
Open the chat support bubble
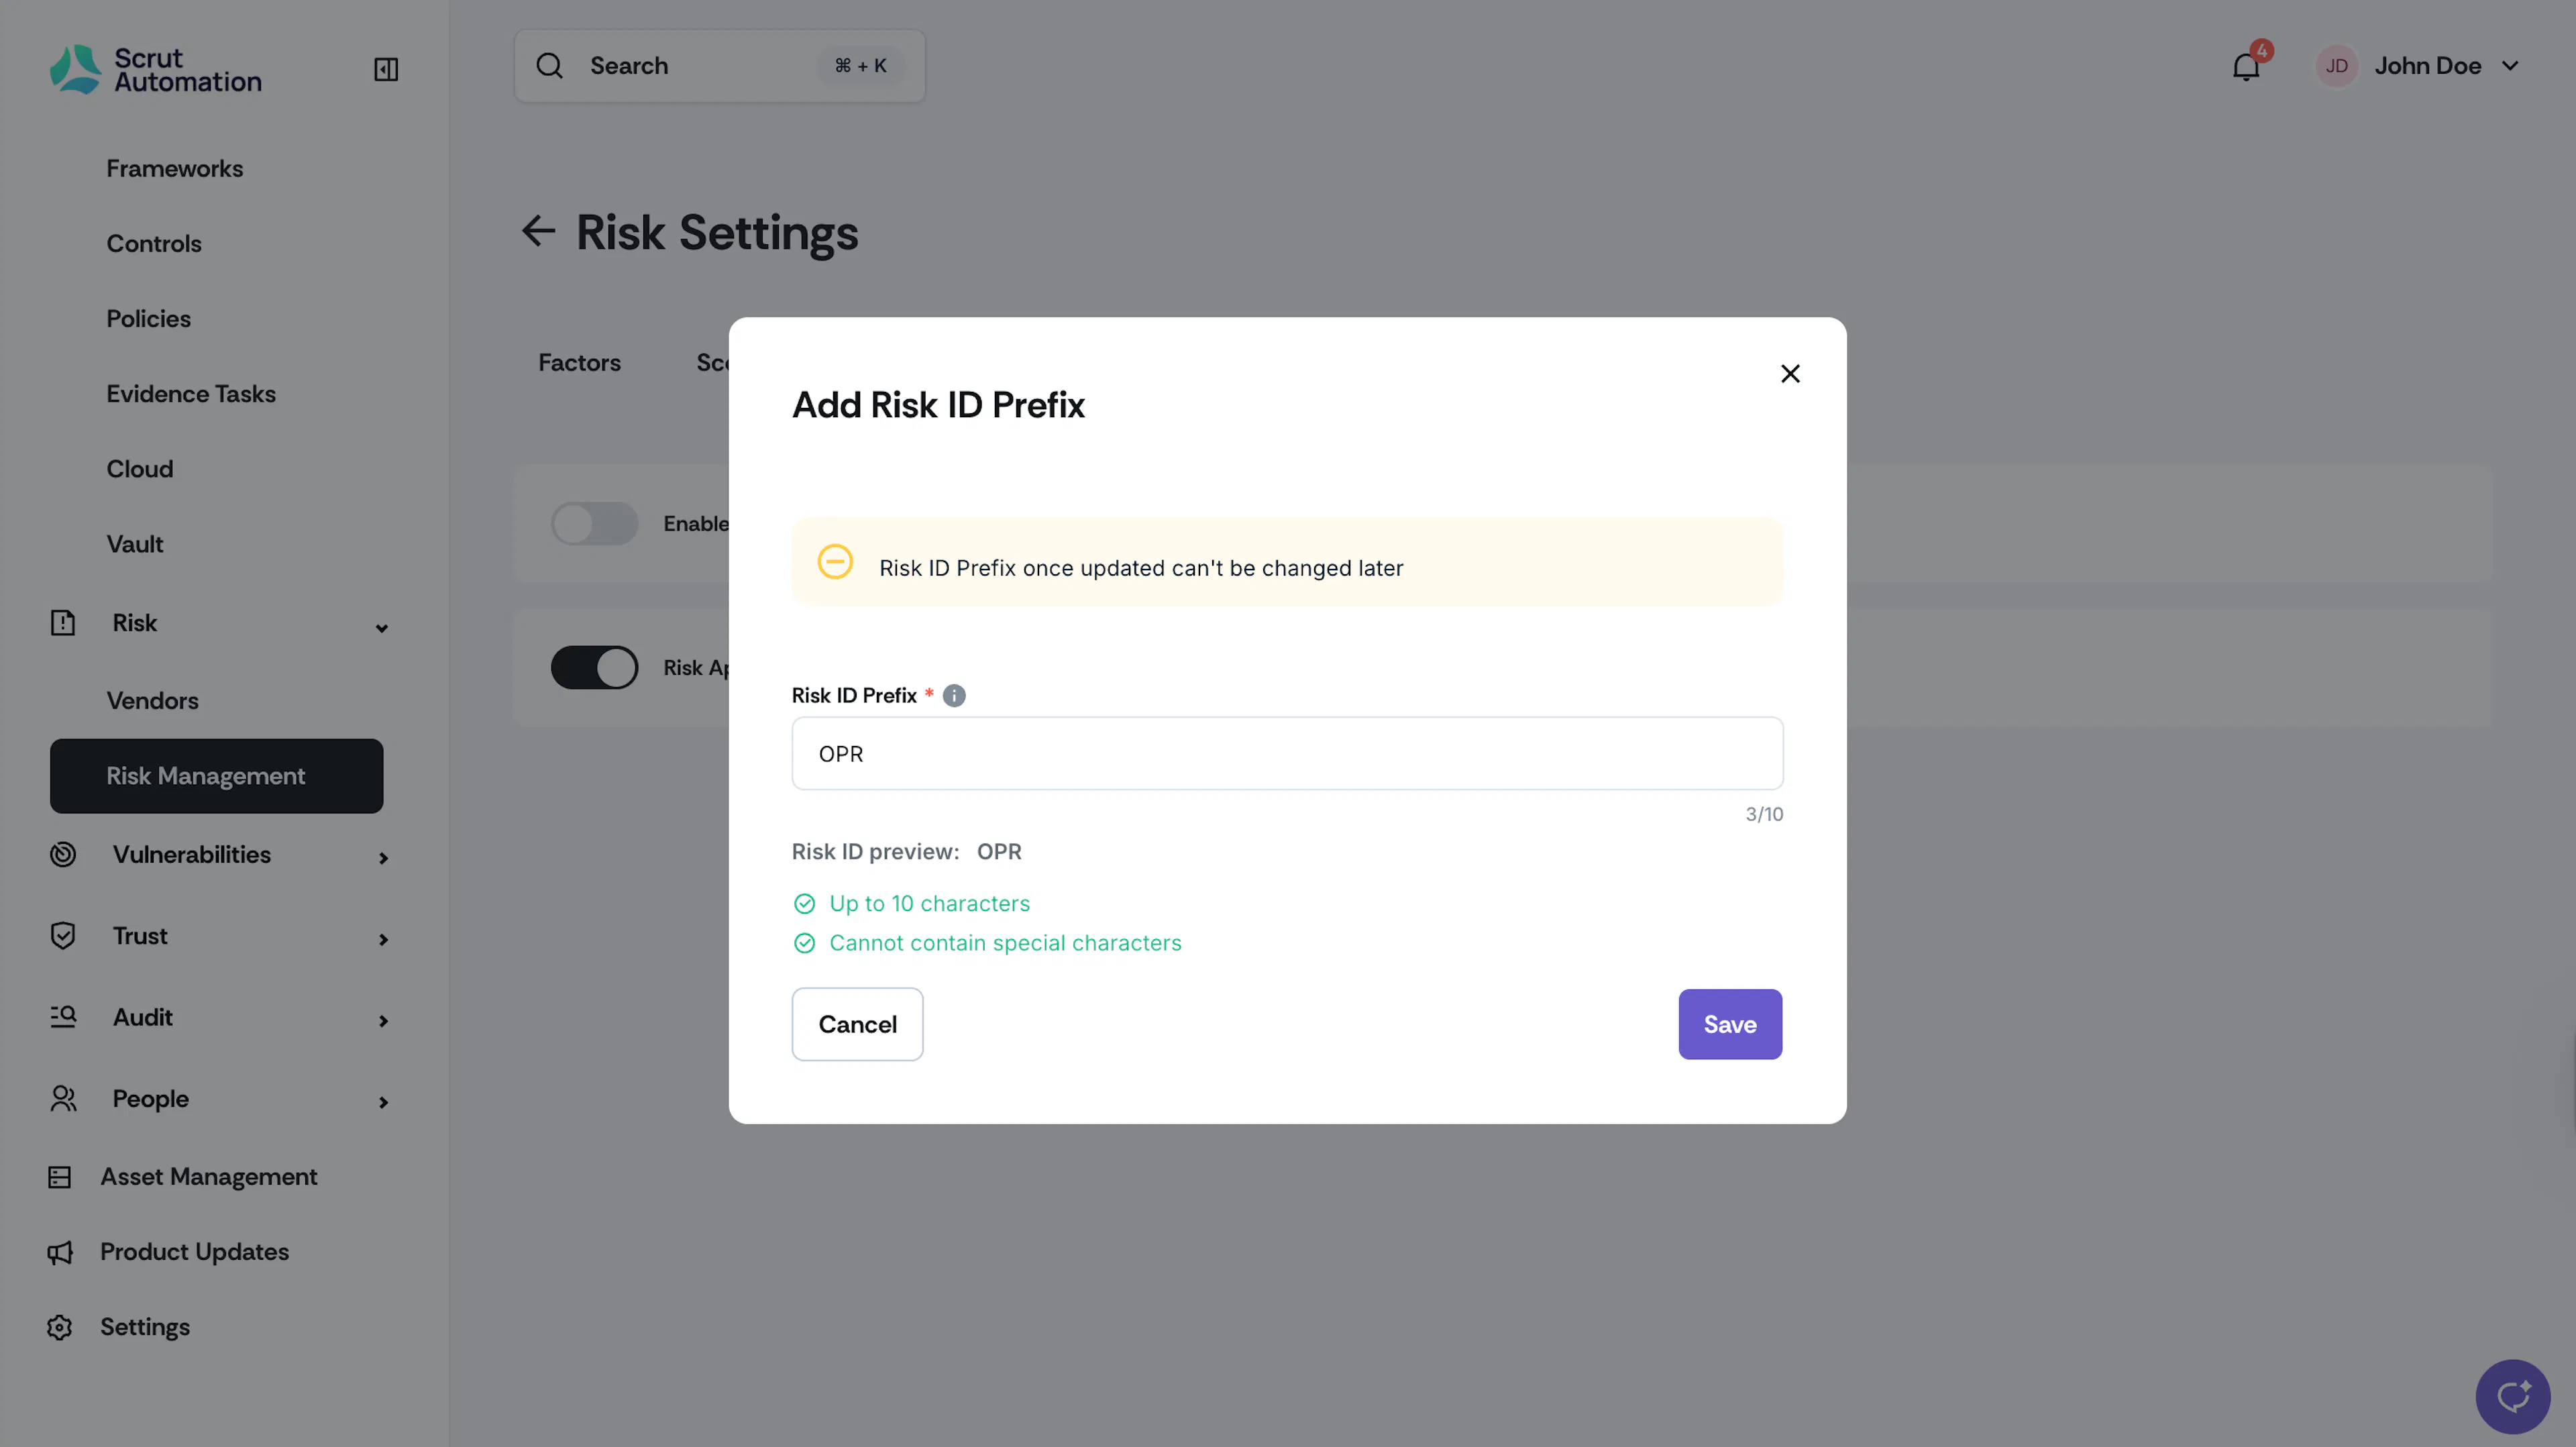click(2512, 1395)
